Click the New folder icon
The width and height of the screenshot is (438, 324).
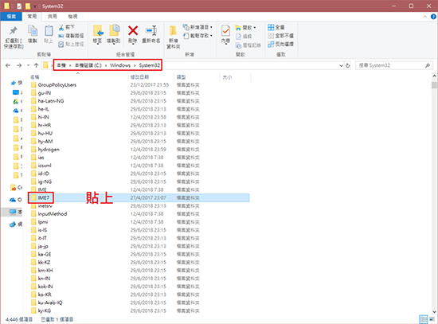(x=173, y=31)
